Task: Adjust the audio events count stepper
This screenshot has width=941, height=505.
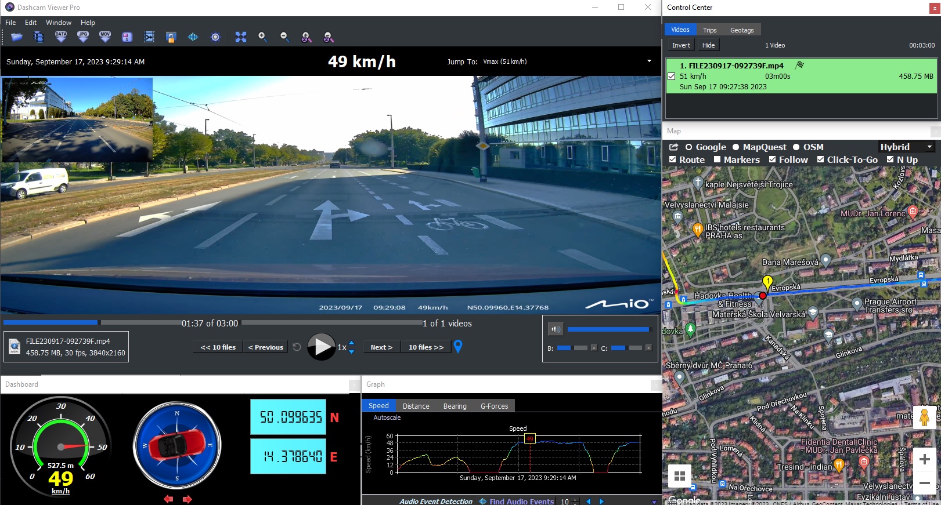Action: pos(575,502)
